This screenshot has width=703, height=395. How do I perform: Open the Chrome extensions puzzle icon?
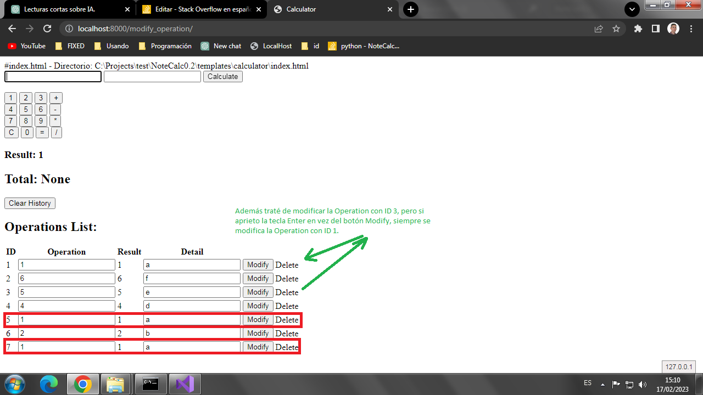[x=638, y=29]
